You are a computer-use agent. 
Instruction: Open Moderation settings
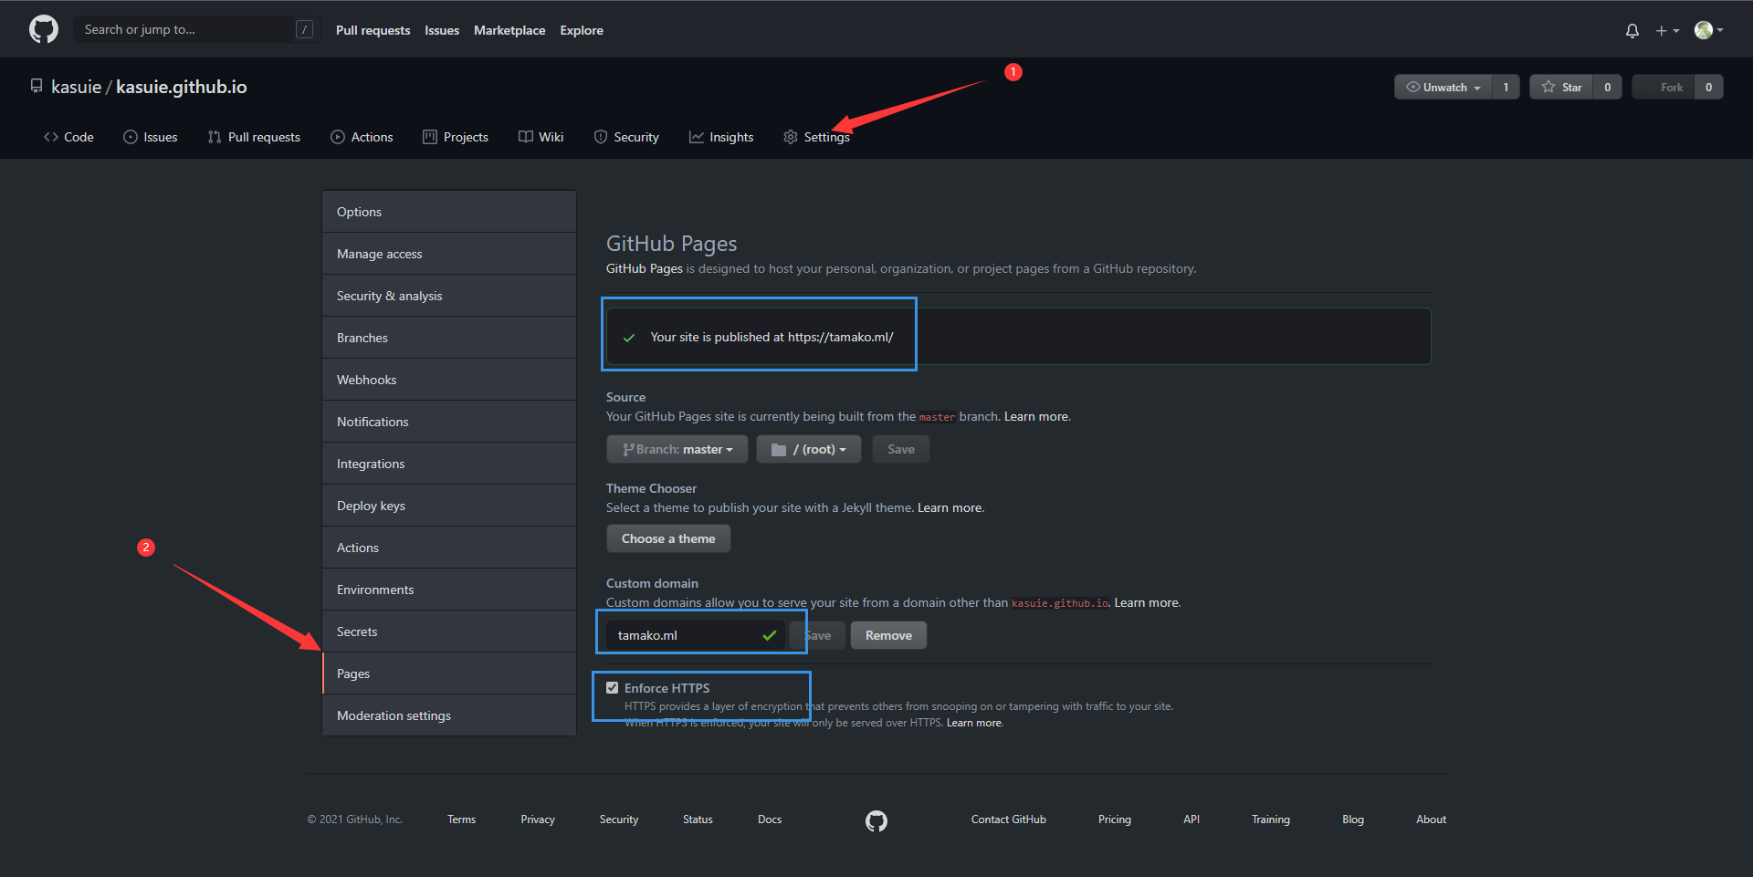click(x=449, y=715)
